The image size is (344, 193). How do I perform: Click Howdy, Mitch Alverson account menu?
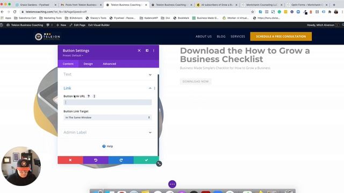tap(322, 25)
